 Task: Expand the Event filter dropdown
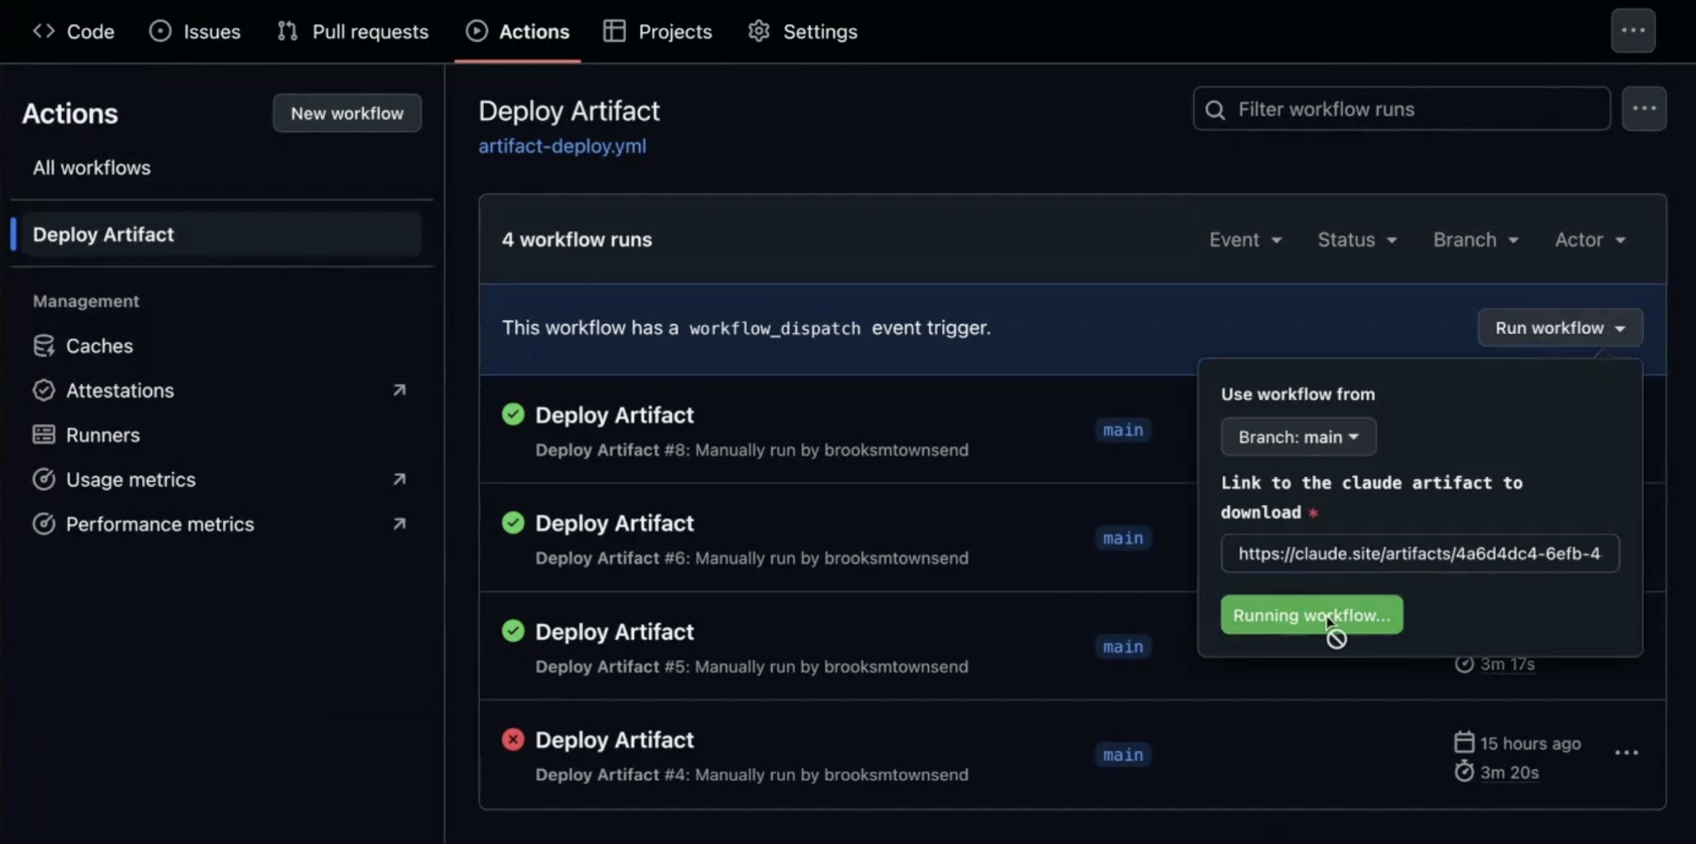1245,240
